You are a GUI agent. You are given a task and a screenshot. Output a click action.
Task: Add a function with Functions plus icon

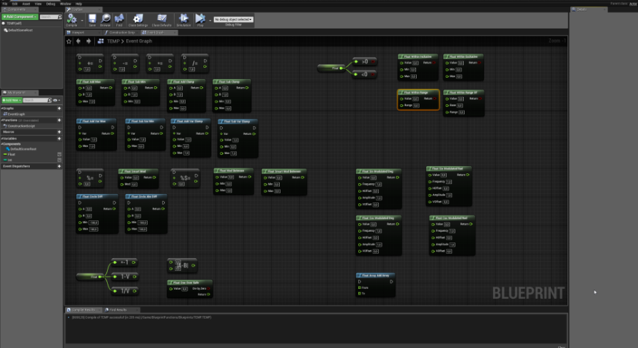pyautogui.click(x=59, y=121)
